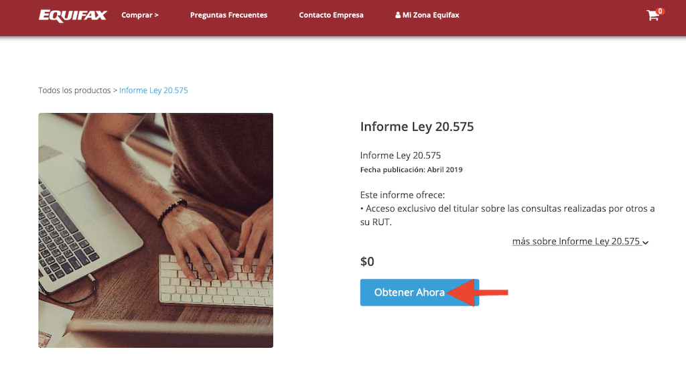Screen dimensions: 686x384
Task: Click the Equifax logo
Action: [72, 15]
